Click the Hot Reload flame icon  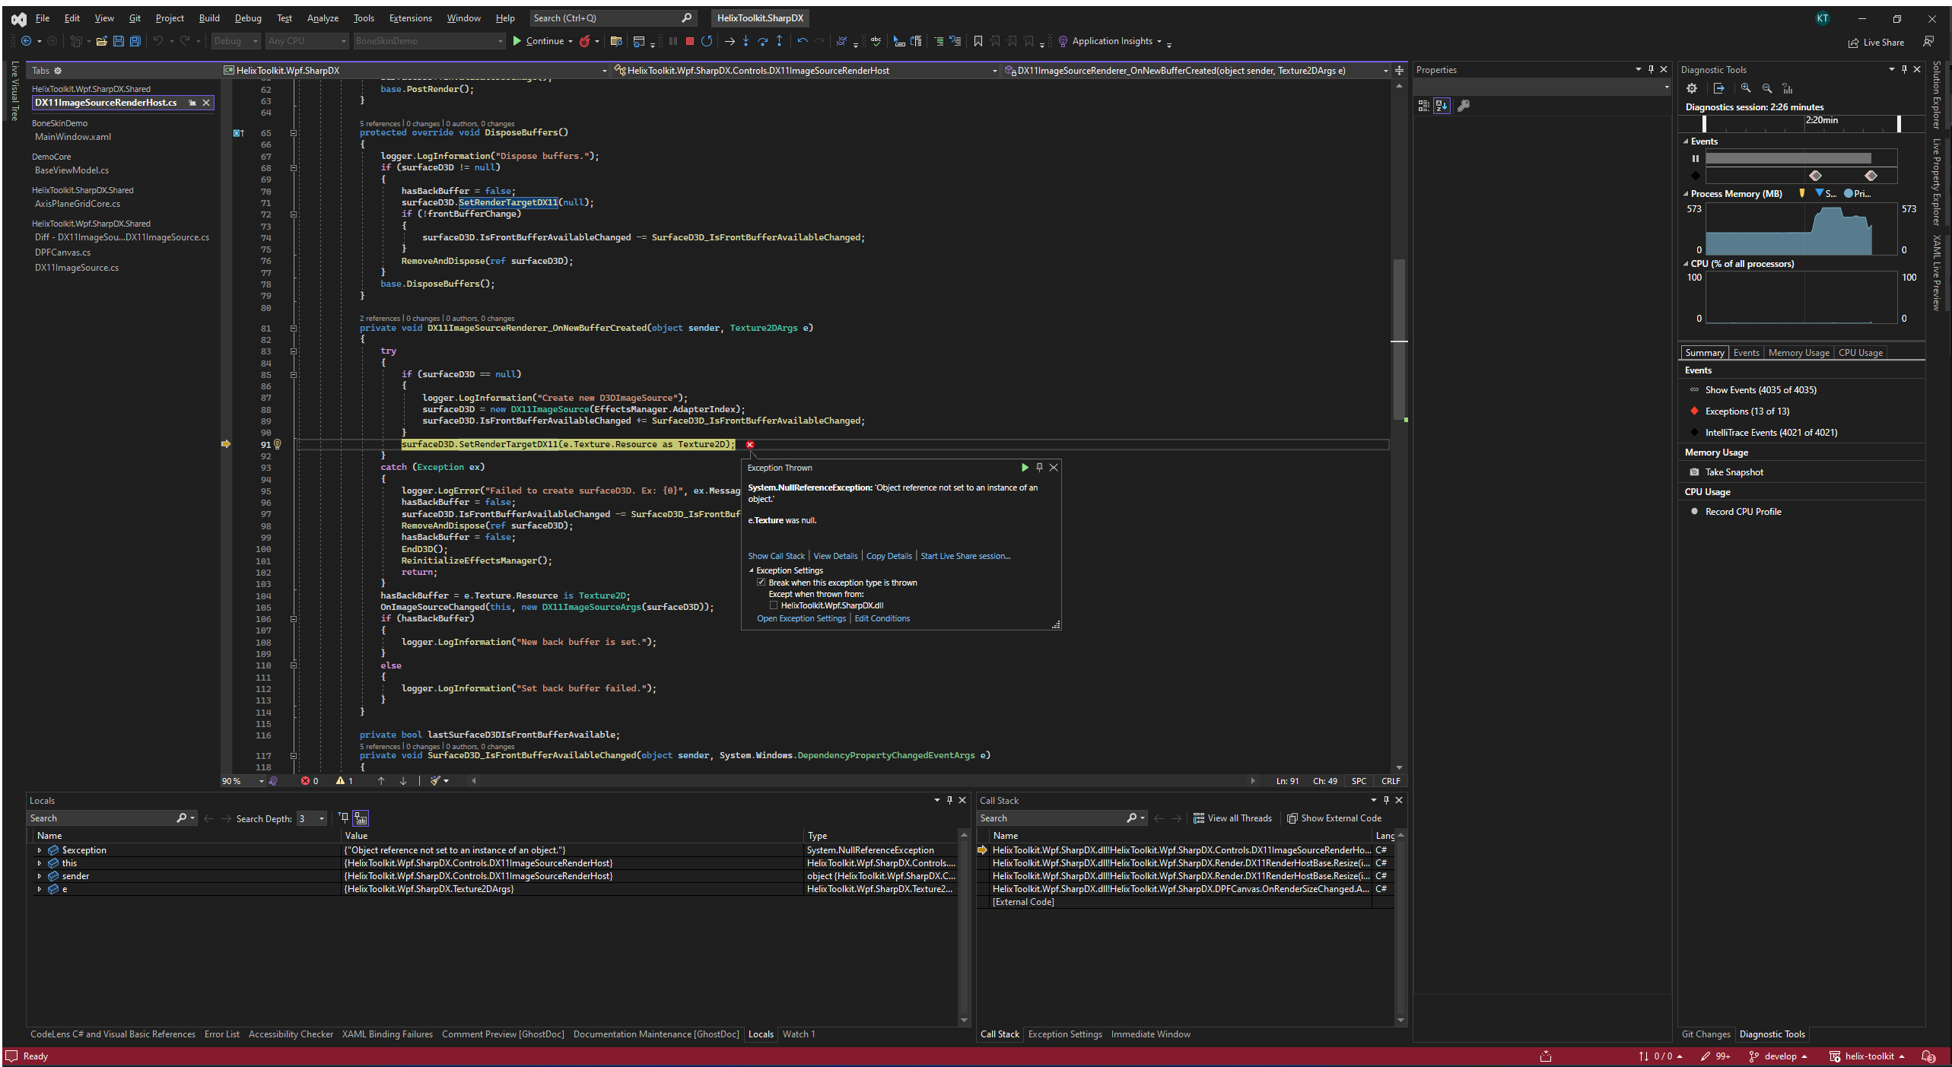(584, 41)
